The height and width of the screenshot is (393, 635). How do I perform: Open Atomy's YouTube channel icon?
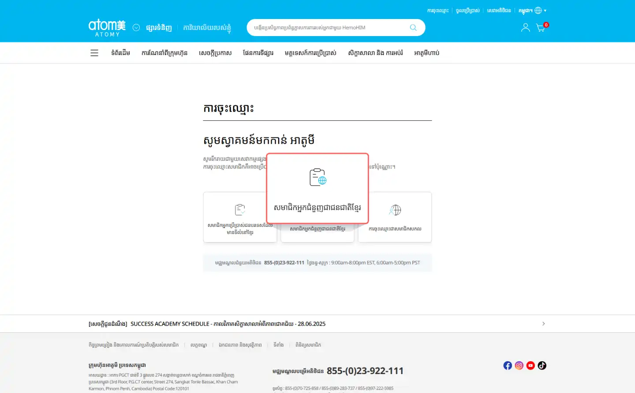(530, 365)
